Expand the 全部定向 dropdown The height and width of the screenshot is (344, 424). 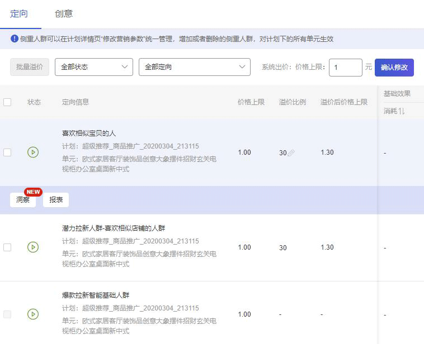194,67
